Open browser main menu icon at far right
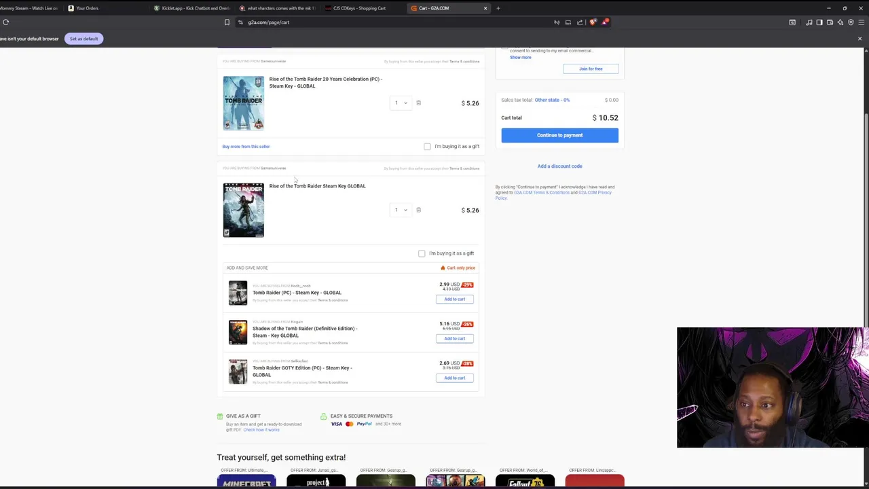869x489 pixels. pyautogui.click(x=862, y=22)
